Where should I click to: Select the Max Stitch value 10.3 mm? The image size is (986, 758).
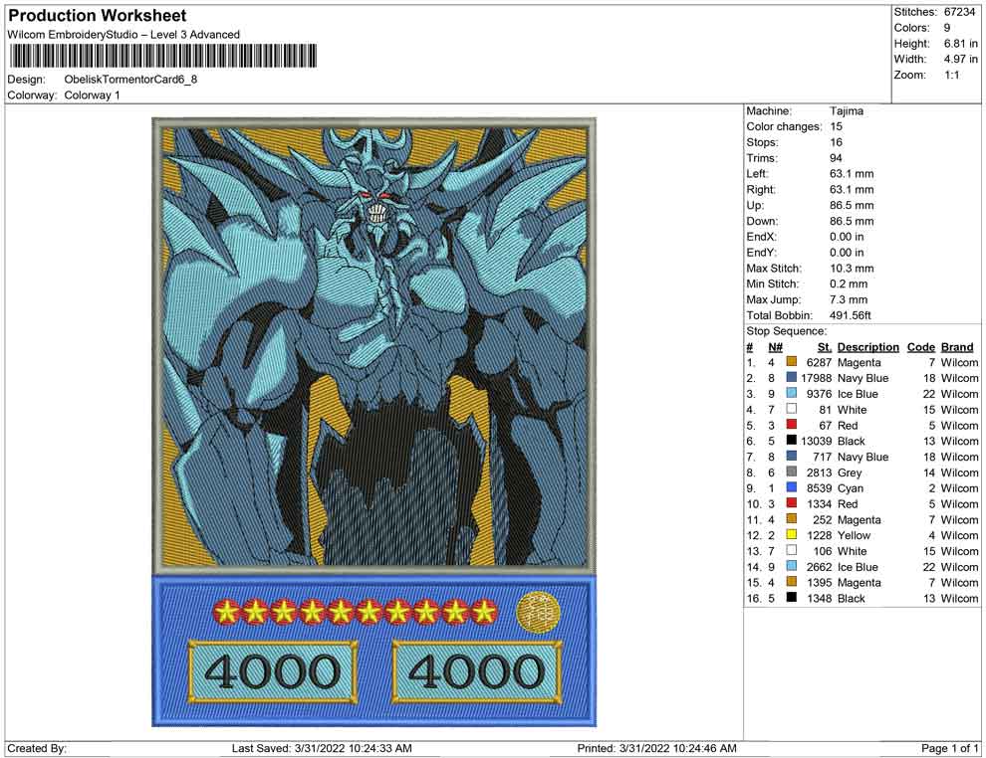pyautogui.click(x=852, y=269)
